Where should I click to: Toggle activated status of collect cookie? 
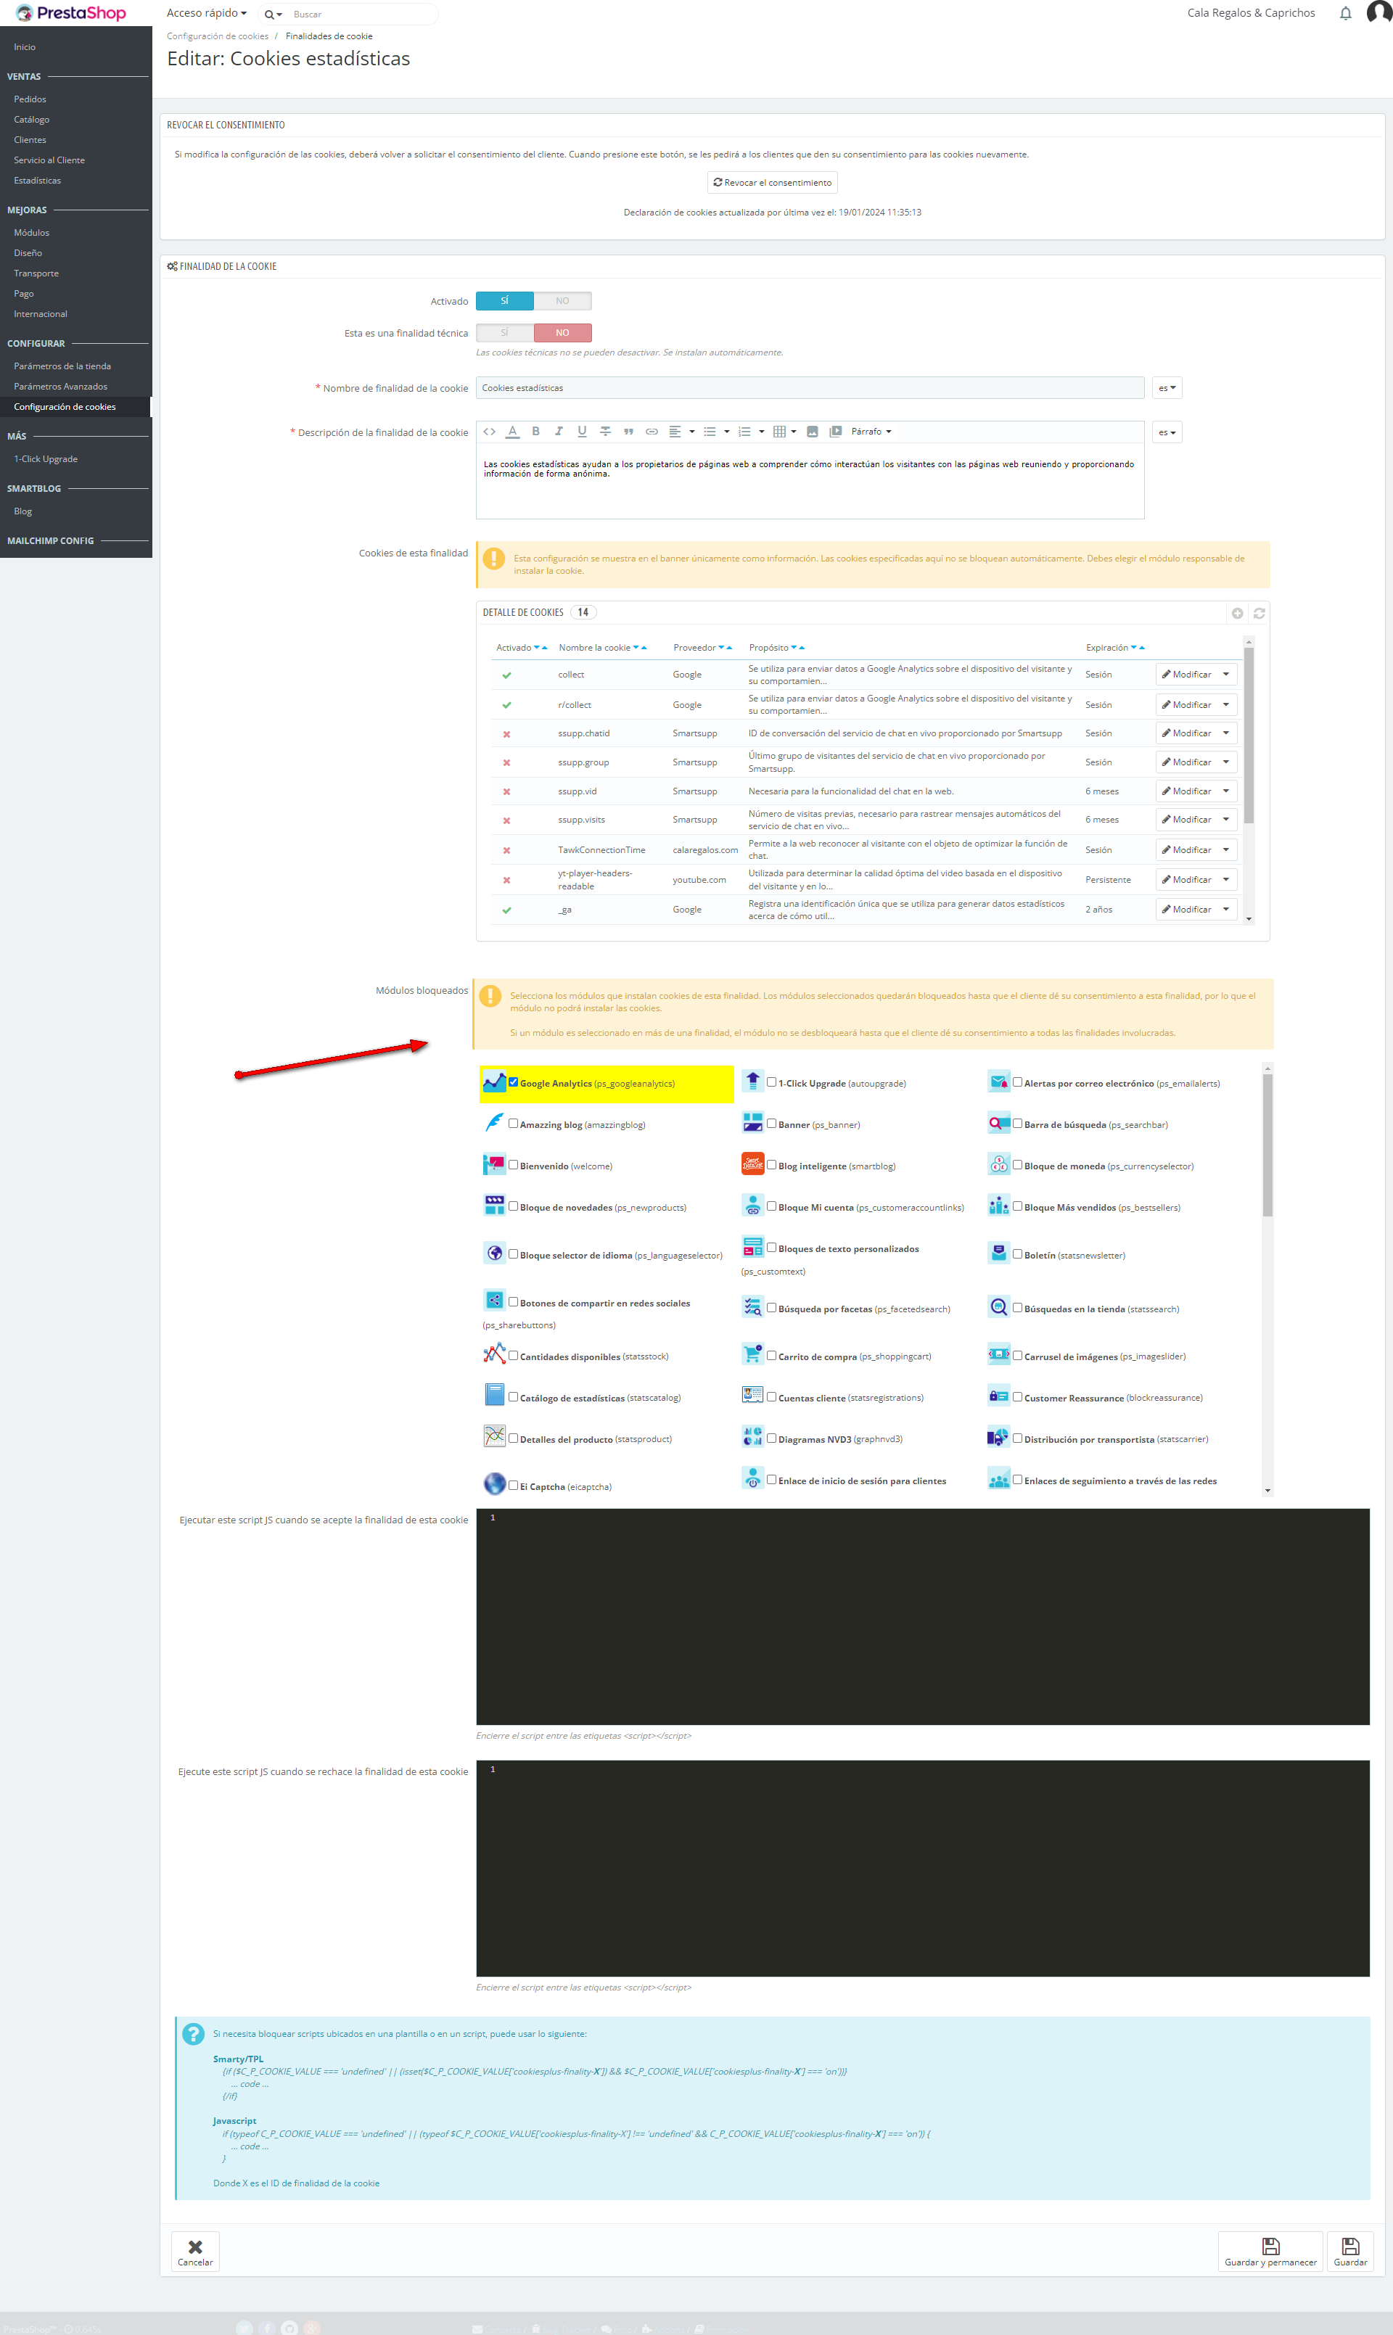pos(507,676)
